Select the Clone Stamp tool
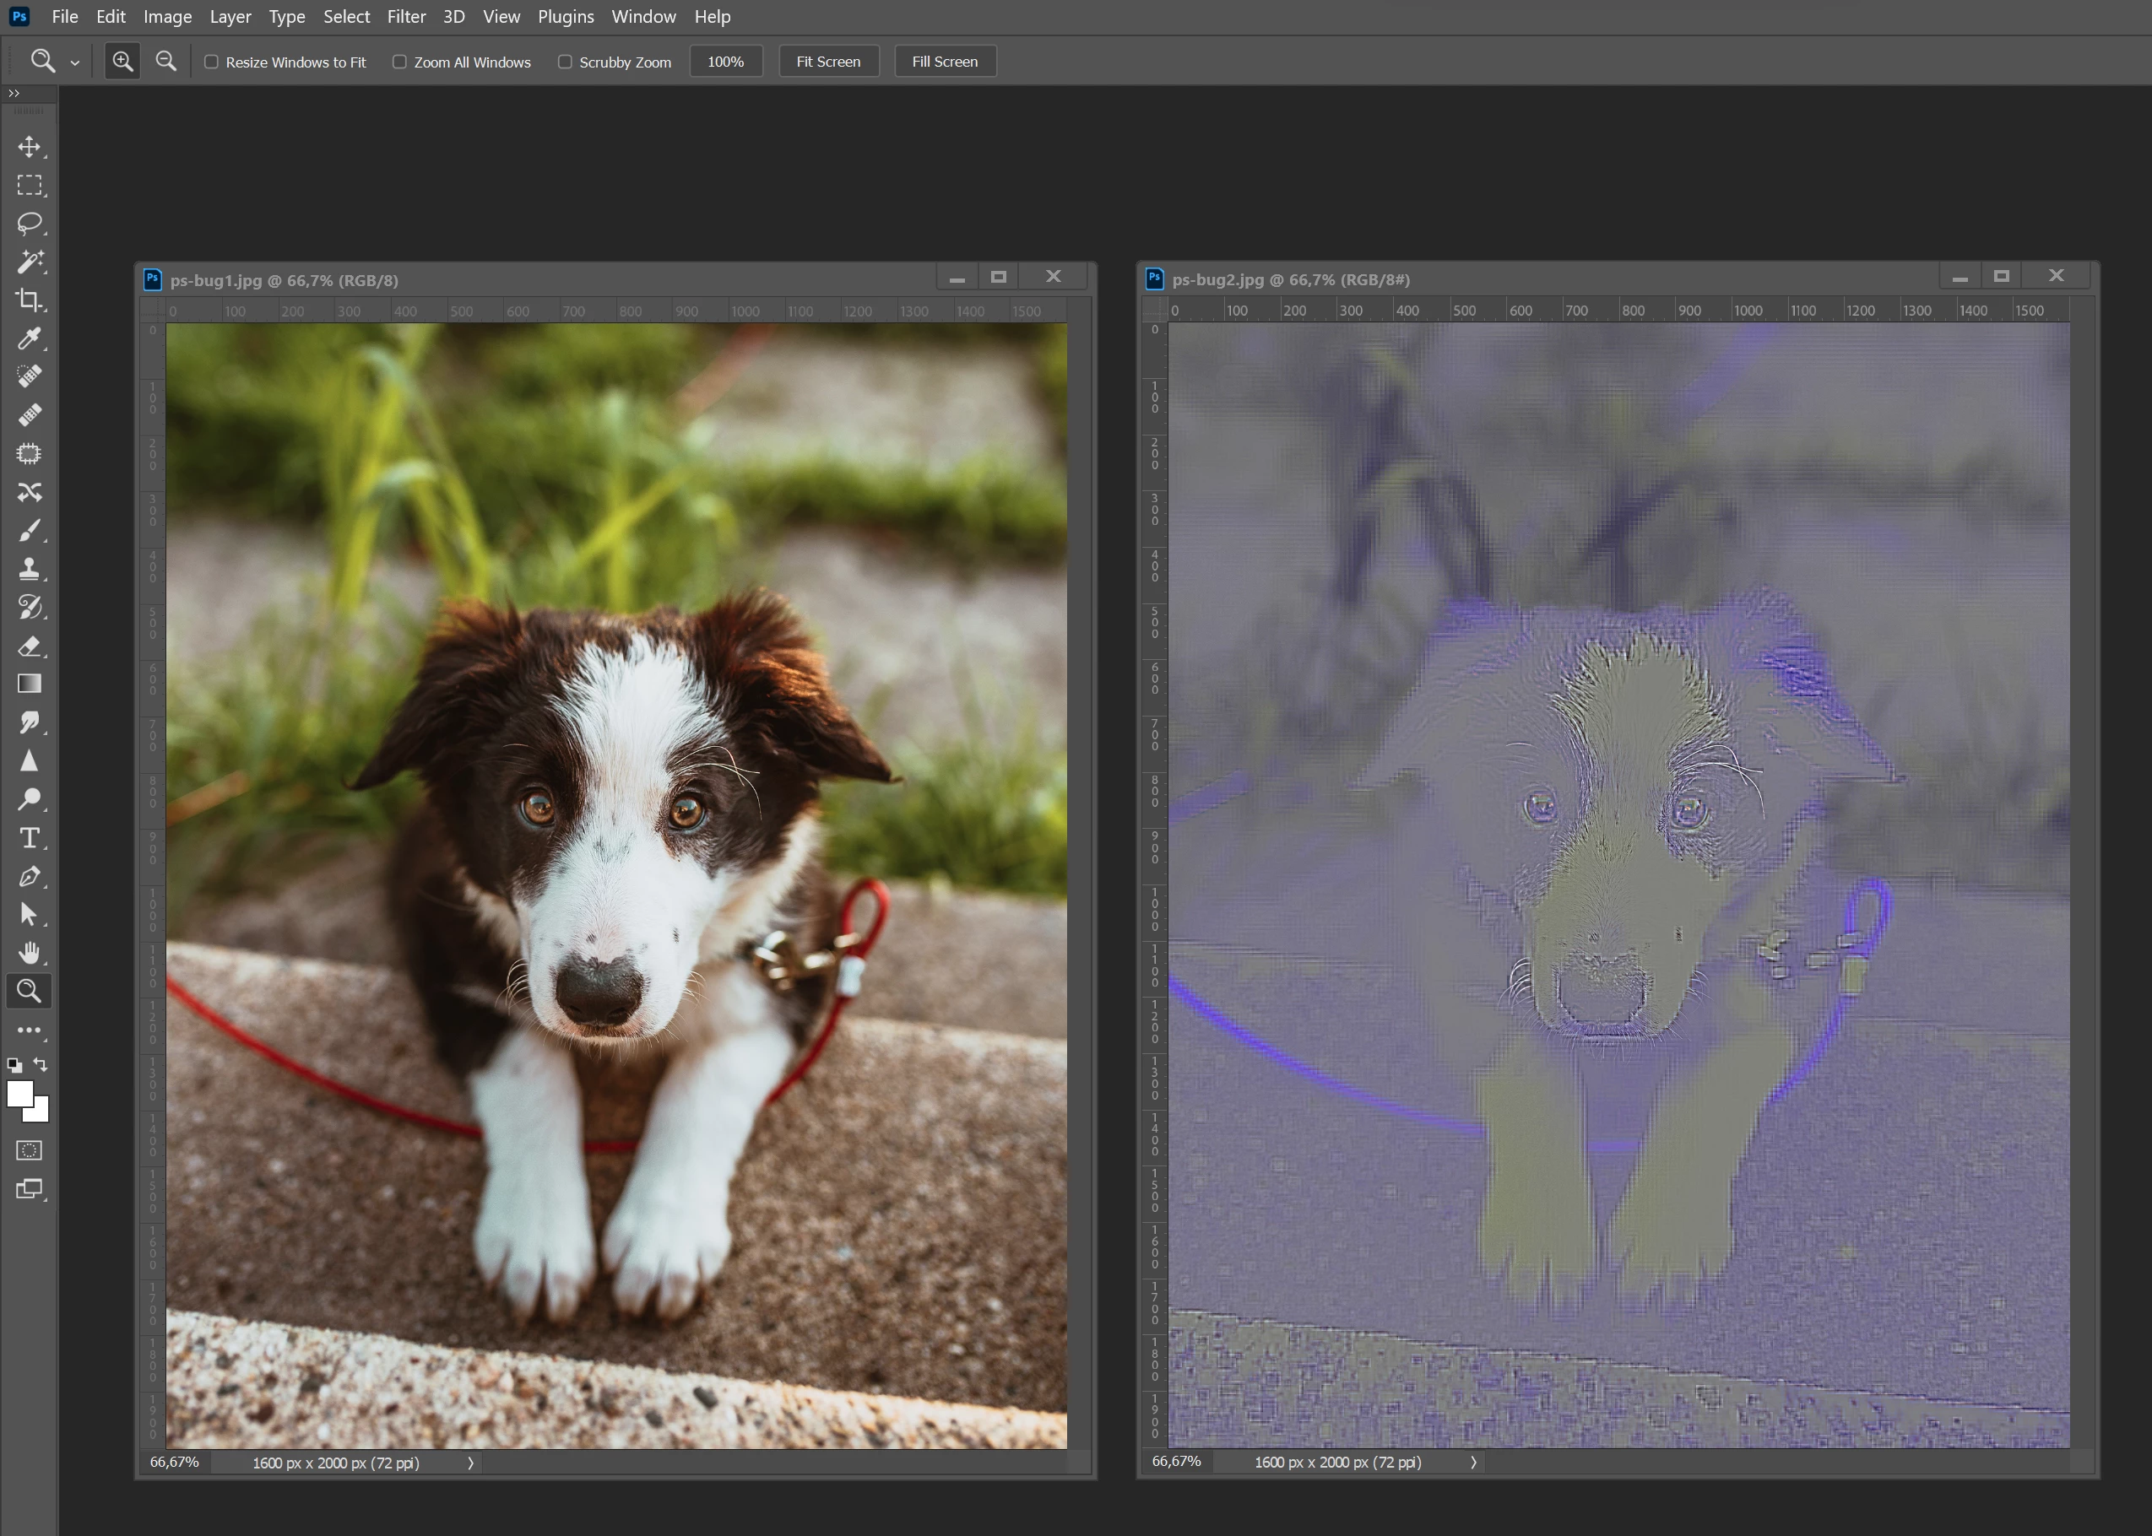The width and height of the screenshot is (2152, 1536). click(x=30, y=569)
